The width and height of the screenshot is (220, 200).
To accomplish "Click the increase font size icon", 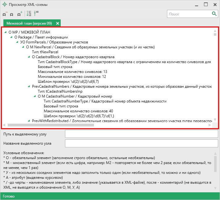I will 20,14.
